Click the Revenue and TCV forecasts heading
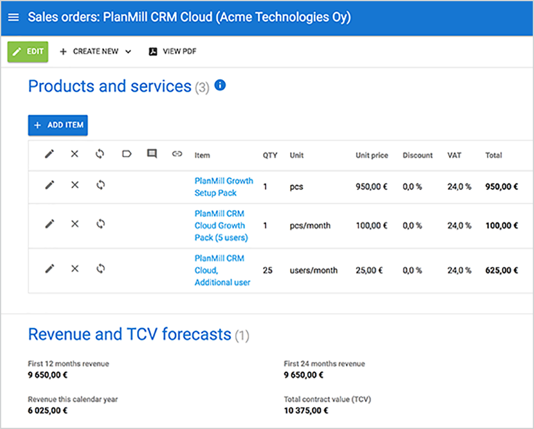534x429 pixels. click(x=129, y=334)
